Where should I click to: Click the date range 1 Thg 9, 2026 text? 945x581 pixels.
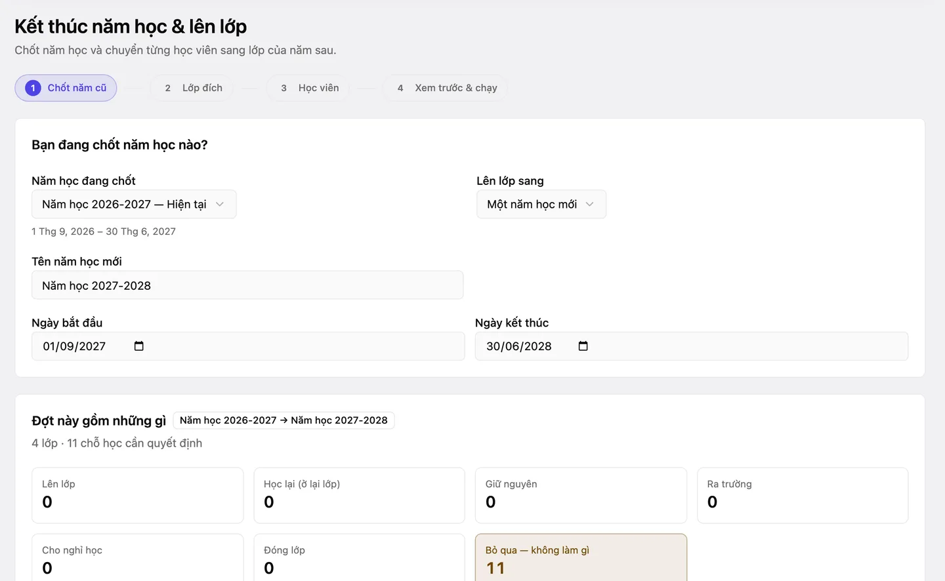point(104,231)
